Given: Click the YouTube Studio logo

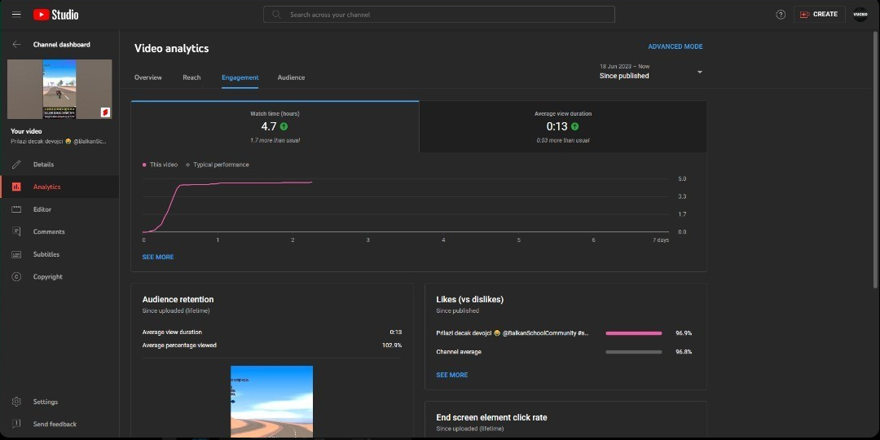Looking at the screenshot, I should click(55, 15).
